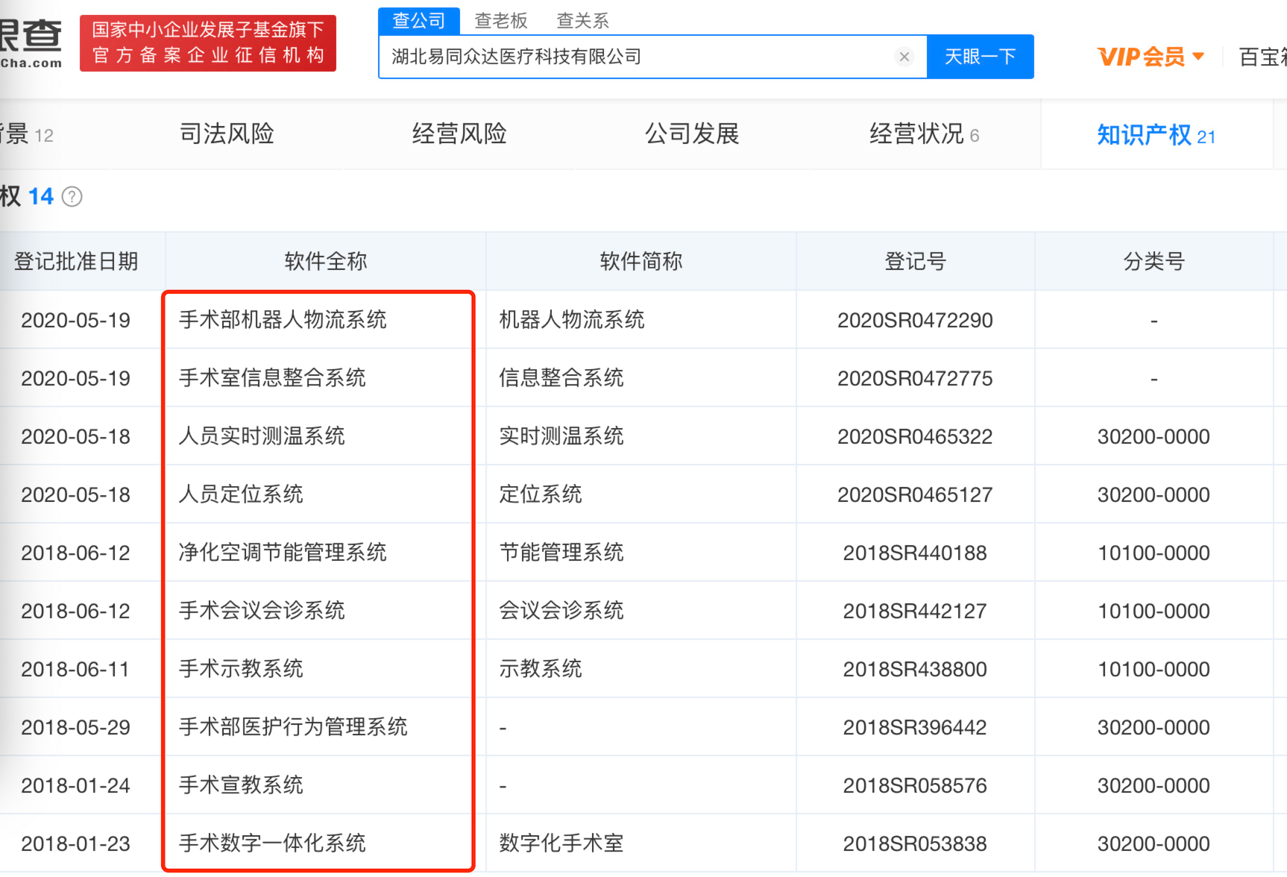Click registration number 2018SR438800

[915, 670]
